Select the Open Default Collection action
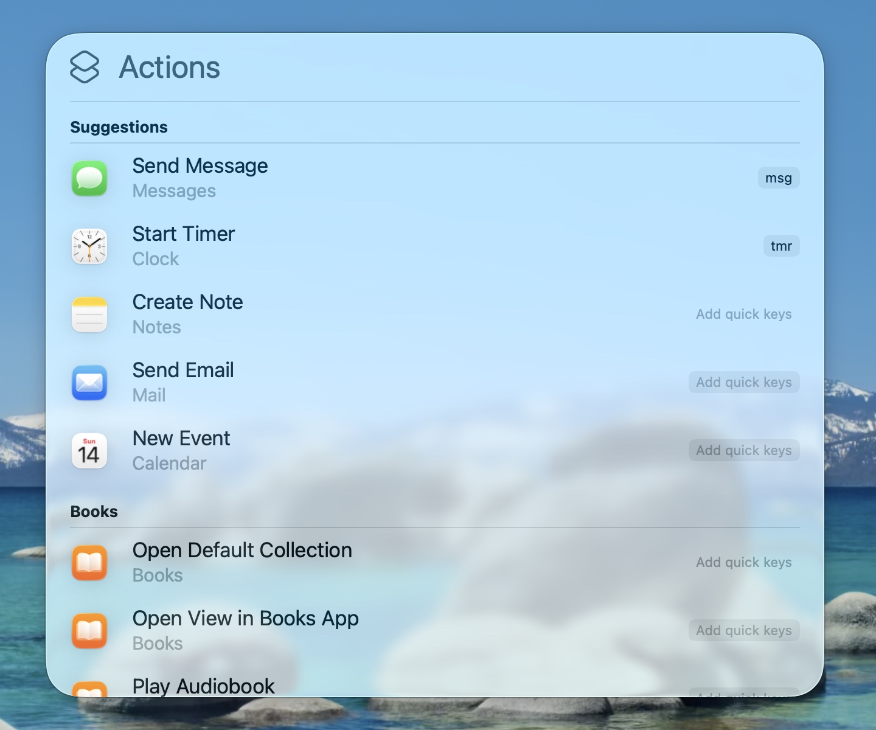 [435, 563]
